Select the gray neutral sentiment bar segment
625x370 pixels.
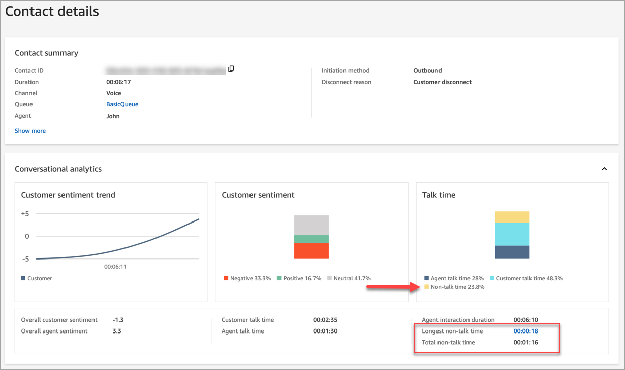(311, 225)
